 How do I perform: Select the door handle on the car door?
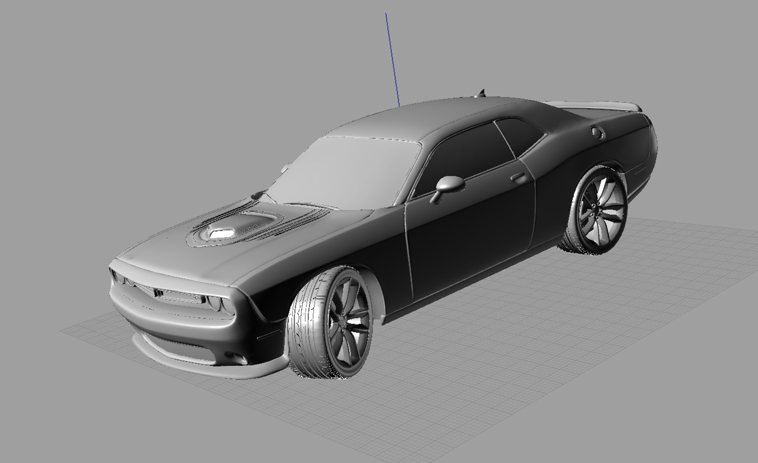[x=518, y=177]
